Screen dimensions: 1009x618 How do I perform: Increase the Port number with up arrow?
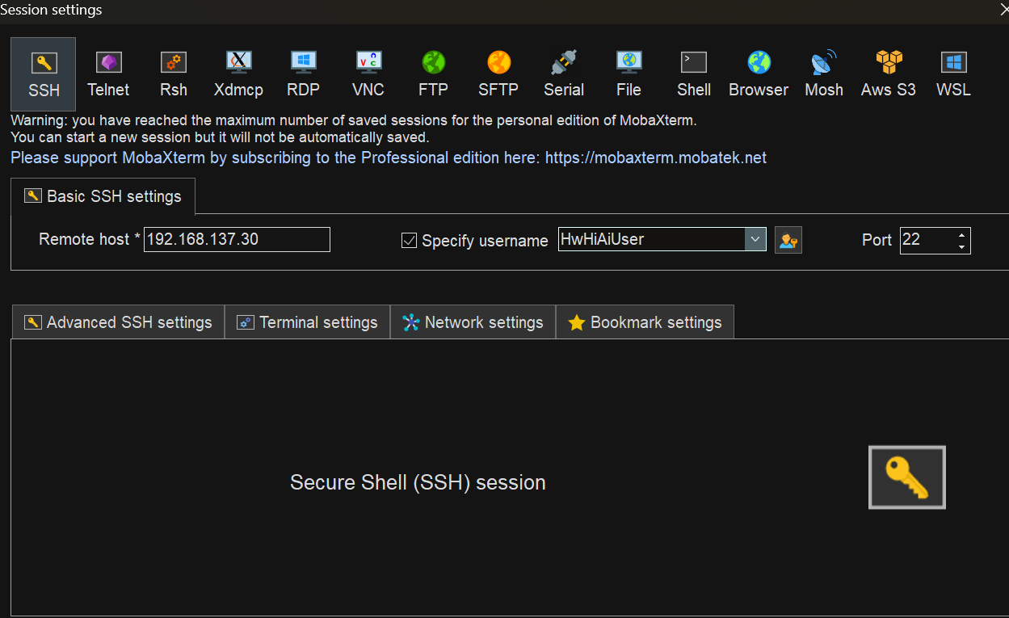coord(961,235)
